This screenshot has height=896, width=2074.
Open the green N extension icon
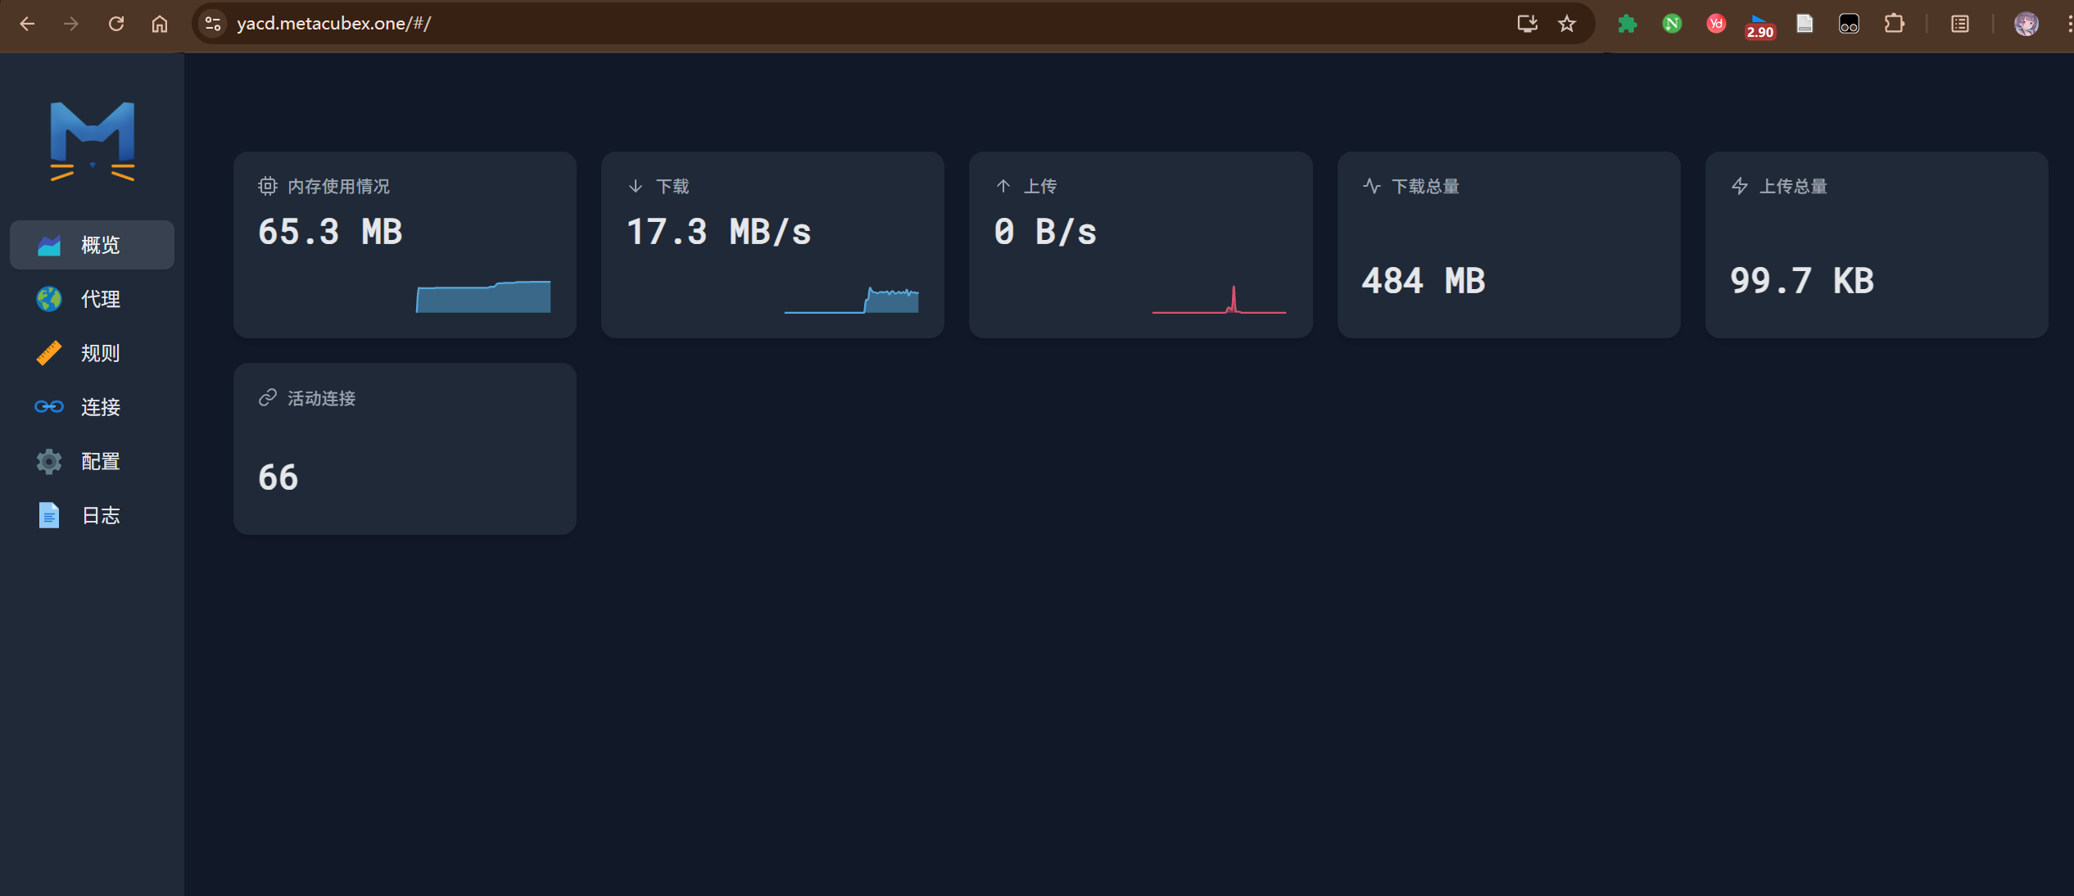[x=1672, y=24]
